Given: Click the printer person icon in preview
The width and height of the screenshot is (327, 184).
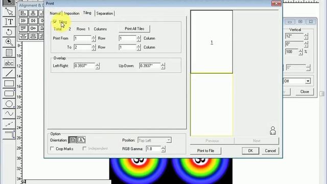Looking at the screenshot, I should tap(273, 131).
